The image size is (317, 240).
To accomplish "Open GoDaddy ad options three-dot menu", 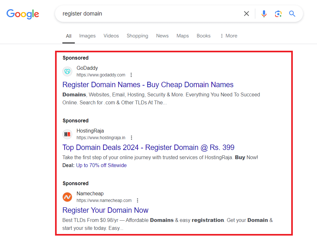I will click(x=131, y=75).
